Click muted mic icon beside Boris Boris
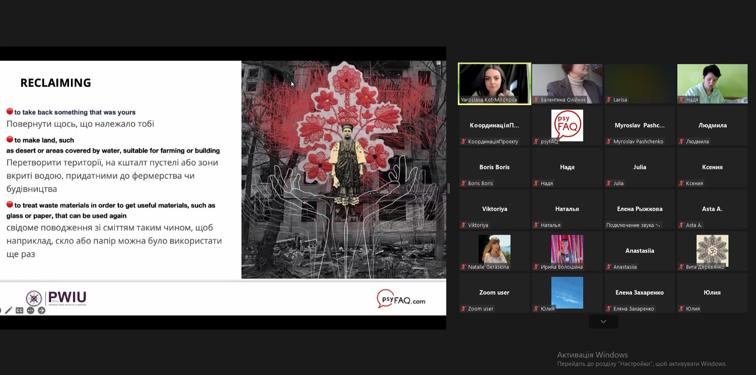This screenshot has height=375, width=756. (x=463, y=183)
